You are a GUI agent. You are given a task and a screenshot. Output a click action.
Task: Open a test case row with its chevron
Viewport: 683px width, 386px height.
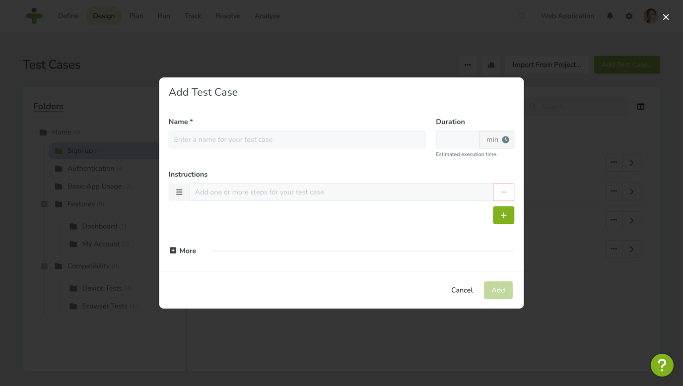(631, 162)
